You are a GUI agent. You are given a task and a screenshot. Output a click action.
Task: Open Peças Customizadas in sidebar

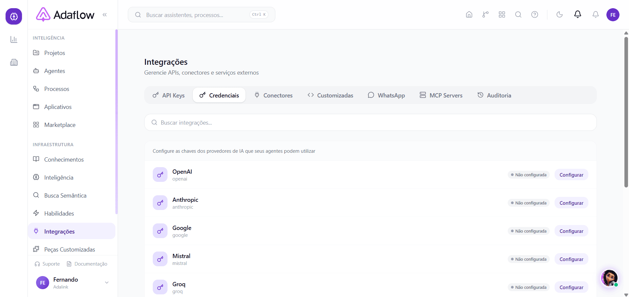[x=71, y=250]
